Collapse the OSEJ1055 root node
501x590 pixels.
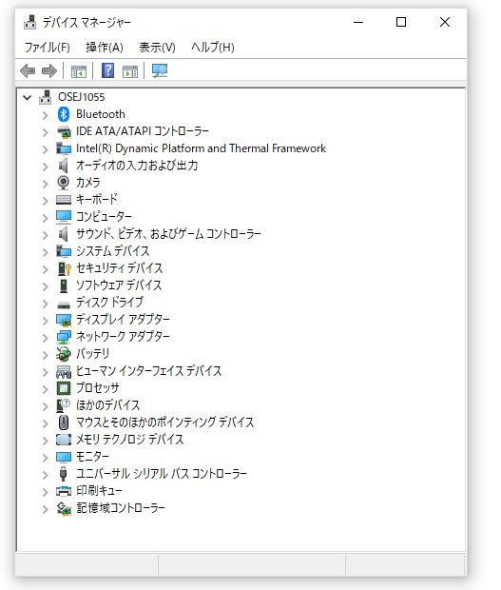pyautogui.click(x=27, y=98)
